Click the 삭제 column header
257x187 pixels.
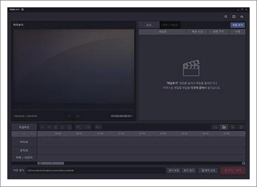point(237,32)
